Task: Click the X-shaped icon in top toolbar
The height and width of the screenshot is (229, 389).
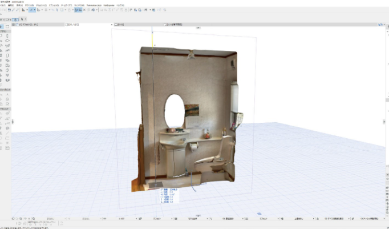Action: tap(84, 10)
